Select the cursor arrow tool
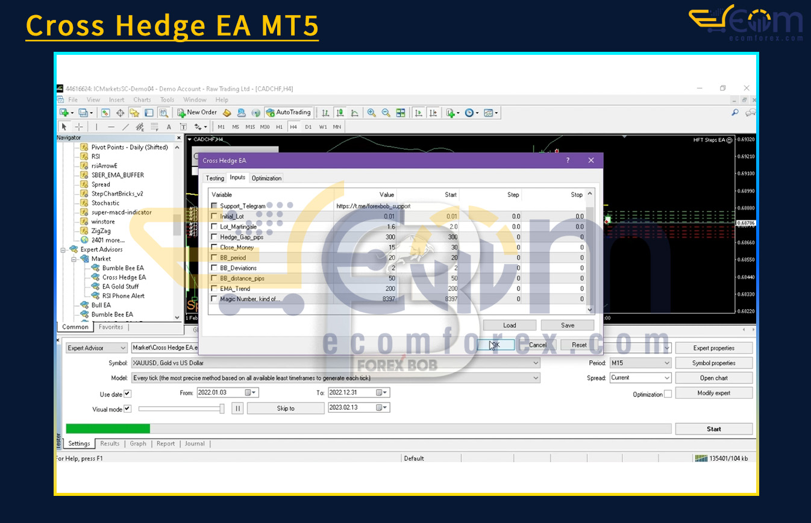The height and width of the screenshot is (523, 811). [x=64, y=127]
